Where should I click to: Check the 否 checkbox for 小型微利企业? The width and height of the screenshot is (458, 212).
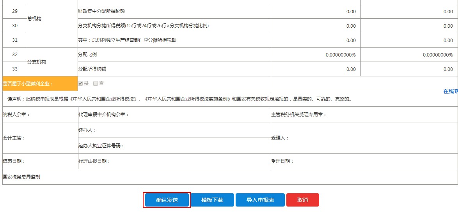pos(96,83)
